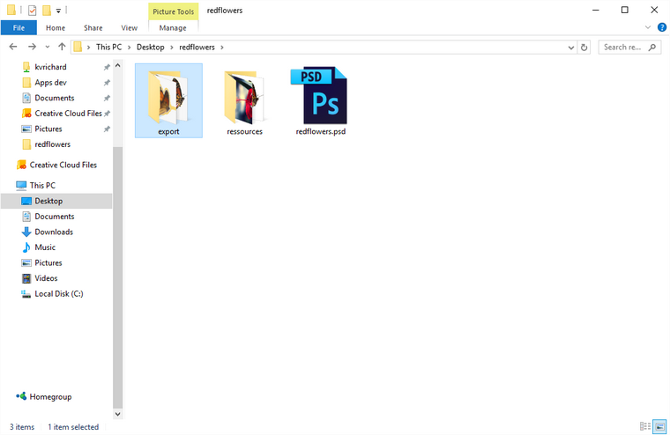Select the redflowers.psd Photoshop file
The width and height of the screenshot is (670, 435).
tap(321, 100)
